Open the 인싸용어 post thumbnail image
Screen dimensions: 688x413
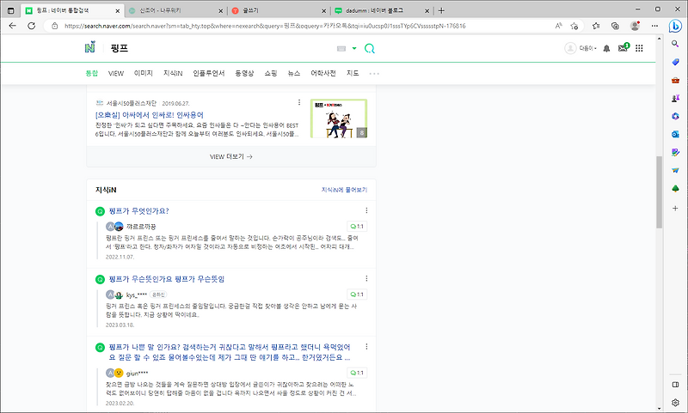pos(339,118)
